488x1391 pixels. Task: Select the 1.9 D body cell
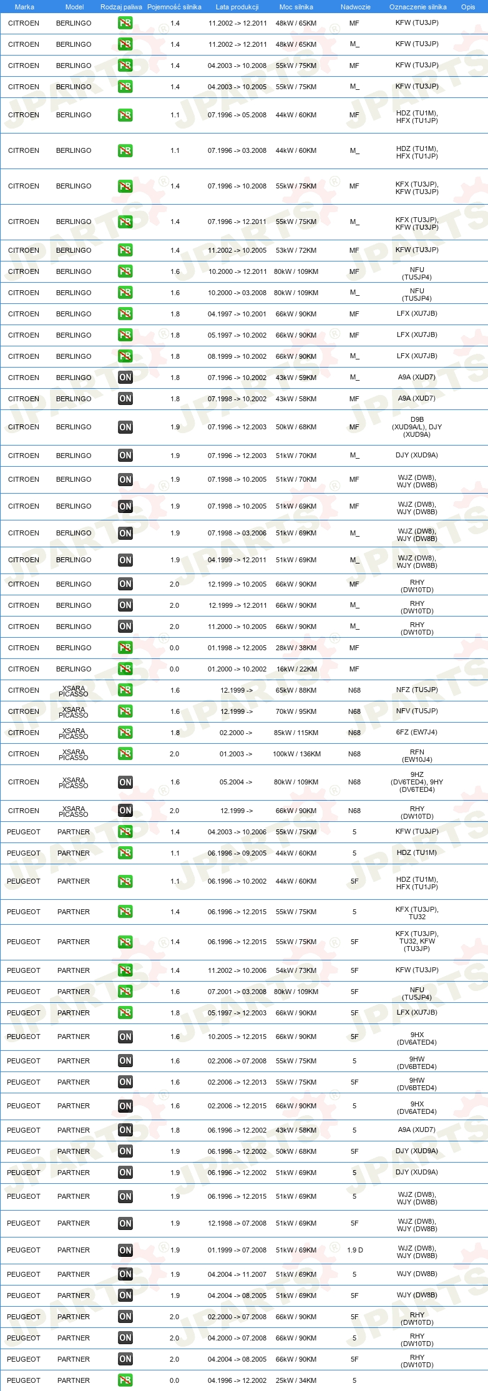355,1251
